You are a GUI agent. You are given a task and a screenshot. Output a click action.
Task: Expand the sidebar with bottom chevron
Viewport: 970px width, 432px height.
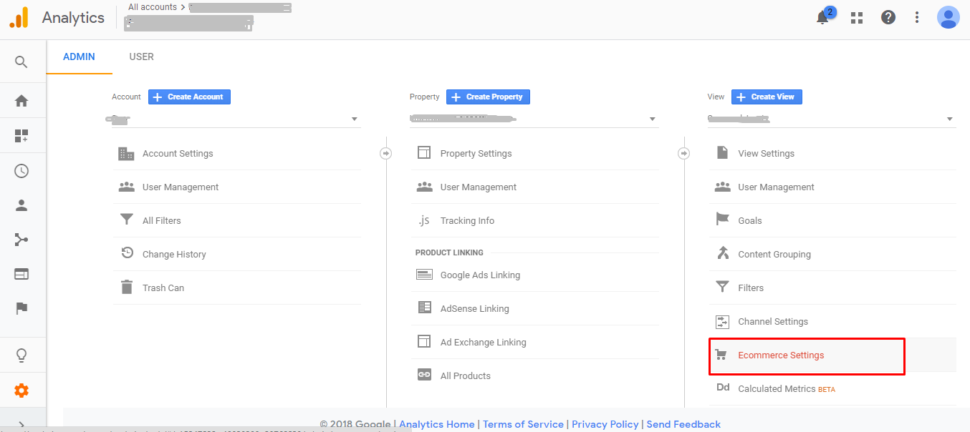coord(21,426)
